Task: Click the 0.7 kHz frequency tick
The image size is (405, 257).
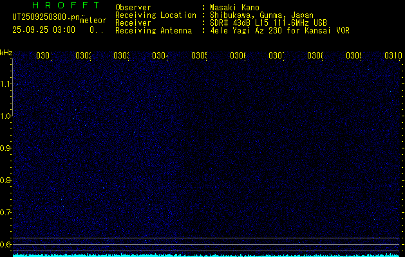Action: (x=6, y=212)
